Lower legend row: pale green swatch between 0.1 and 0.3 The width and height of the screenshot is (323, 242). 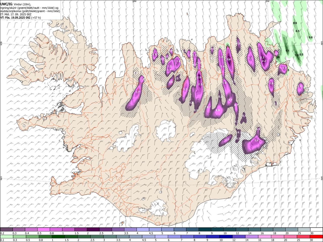coord(6,236)
